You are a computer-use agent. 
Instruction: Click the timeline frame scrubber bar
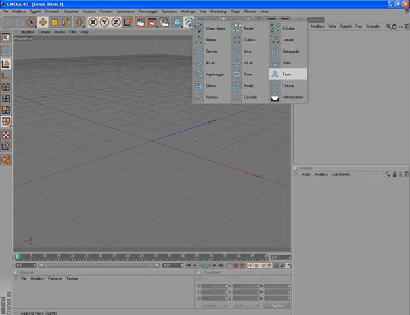pos(142,257)
